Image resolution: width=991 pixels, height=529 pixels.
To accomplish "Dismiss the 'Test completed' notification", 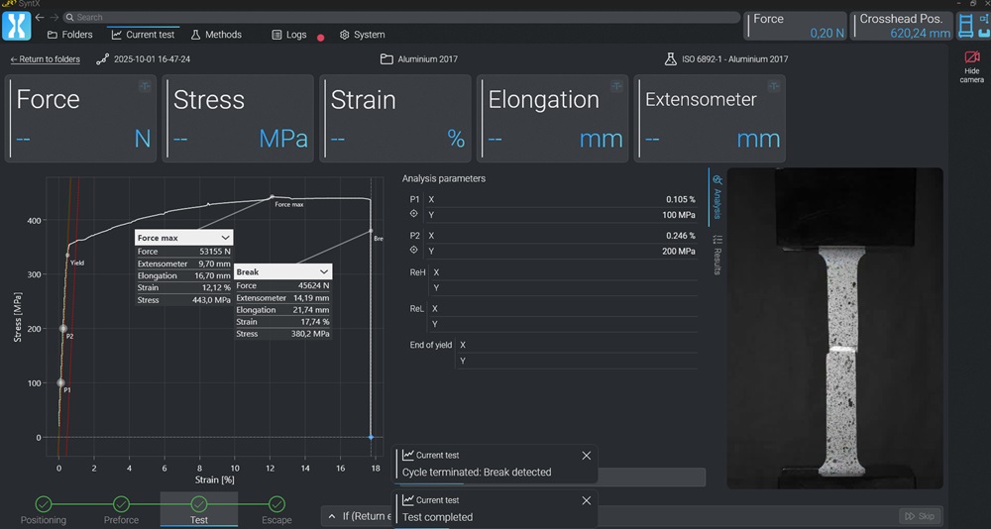I will [586, 500].
